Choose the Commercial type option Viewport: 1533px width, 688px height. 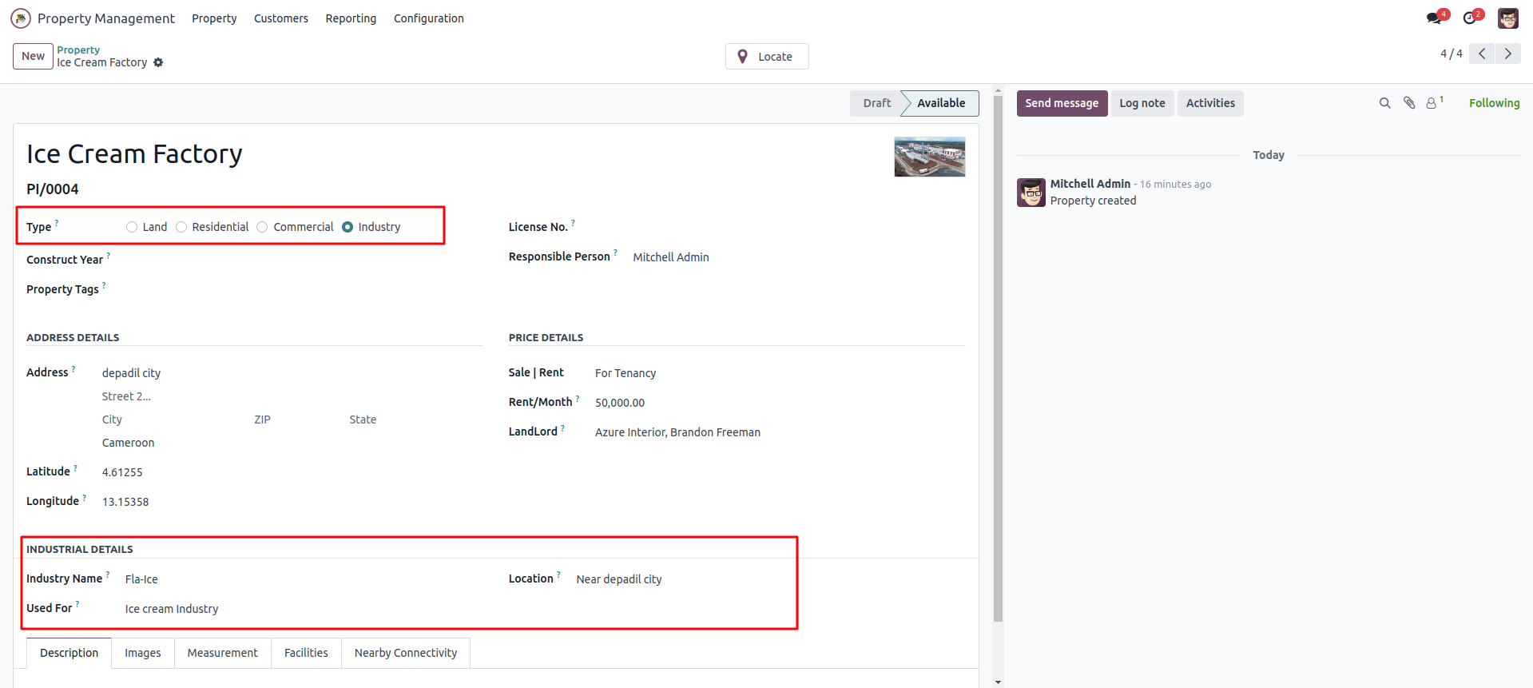262,227
